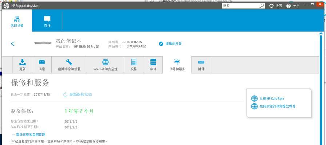The height and width of the screenshot is (145, 326).
Task: Click serial number 5CD748D2BW
Action: (133, 42)
